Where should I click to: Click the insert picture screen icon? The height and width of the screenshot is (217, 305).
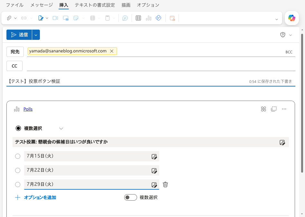click(x=66, y=18)
